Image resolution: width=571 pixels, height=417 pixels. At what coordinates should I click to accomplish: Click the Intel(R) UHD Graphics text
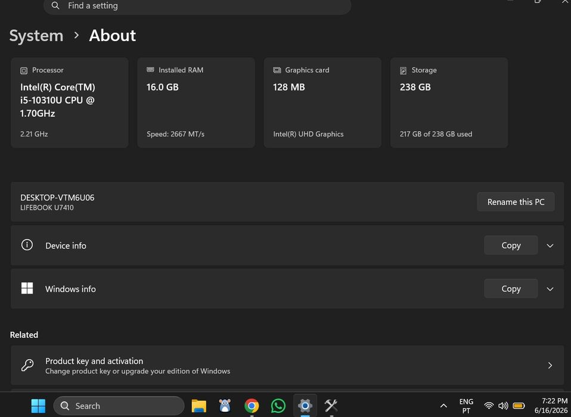click(x=308, y=134)
